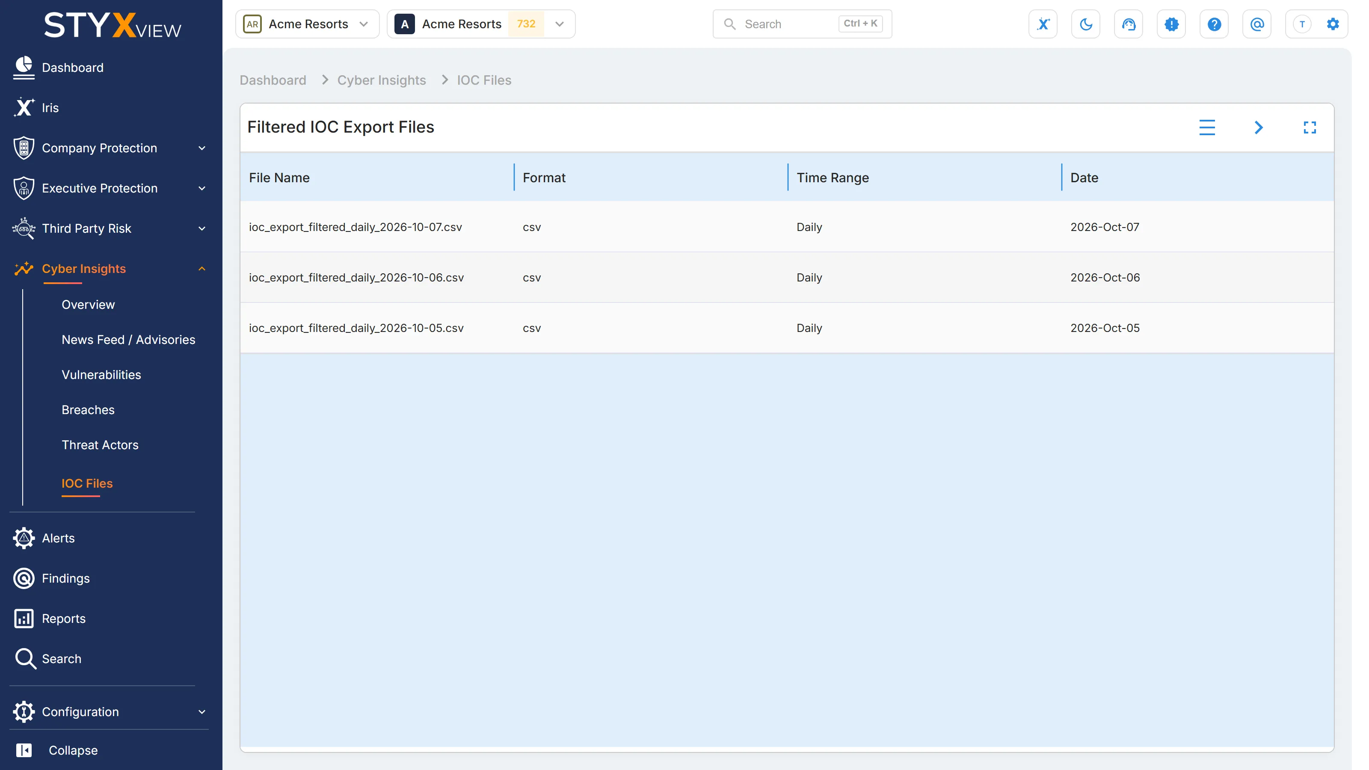Click the global Search input field

(802, 24)
